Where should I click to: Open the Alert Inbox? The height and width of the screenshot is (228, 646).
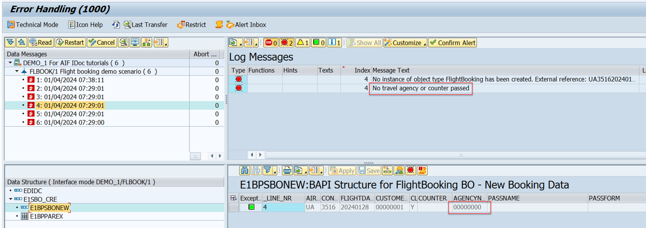(246, 25)
